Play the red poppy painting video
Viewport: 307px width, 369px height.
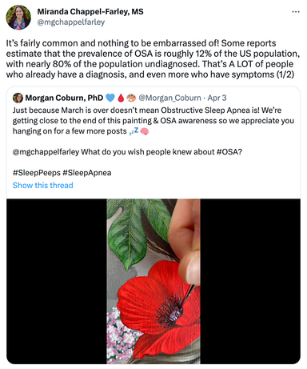click(153, 281)
